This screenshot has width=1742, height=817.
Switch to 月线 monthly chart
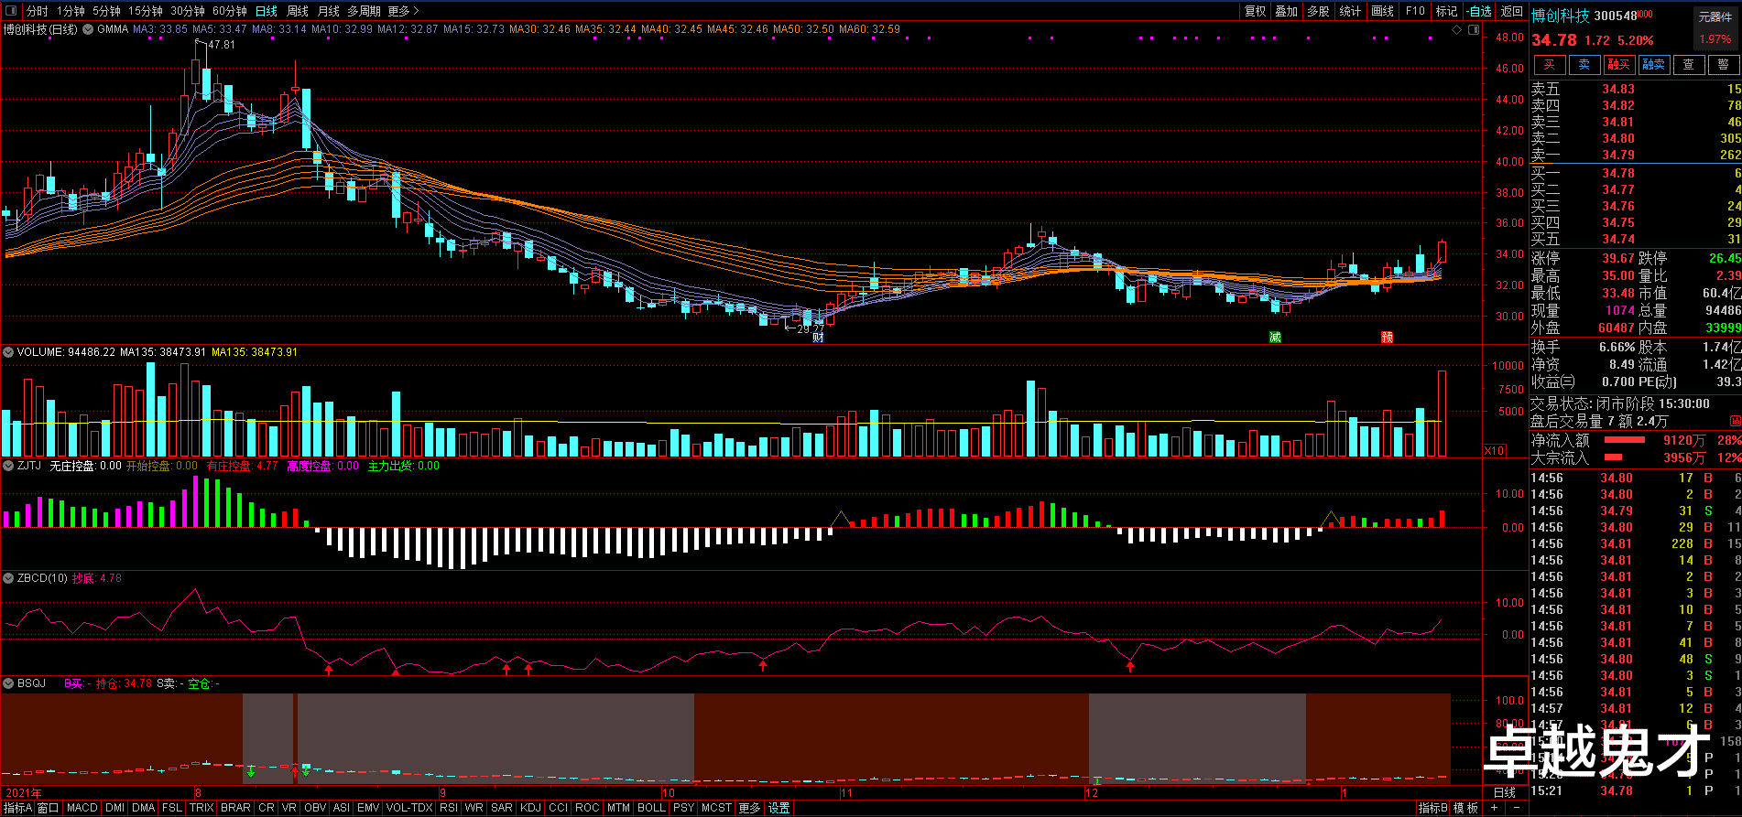[328, 11]
